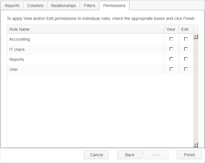
Task: Check Edit permission for Accounting role
Action: (186, 39)
